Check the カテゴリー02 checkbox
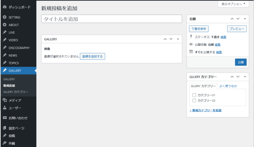254x147 pixels. pos(194,100)
